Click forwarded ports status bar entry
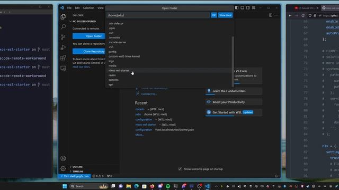Image resolution: width=339 pixels, height=190 pixels. (110, 176)
